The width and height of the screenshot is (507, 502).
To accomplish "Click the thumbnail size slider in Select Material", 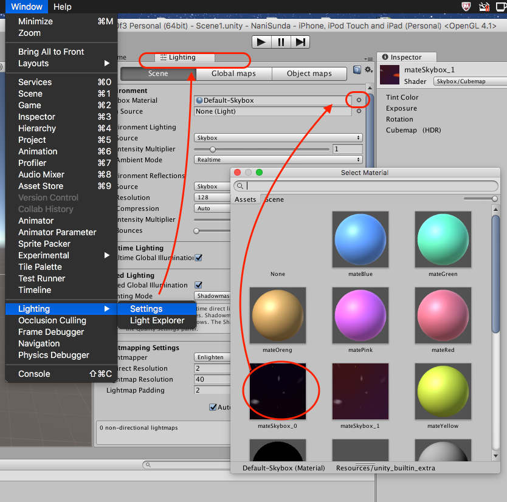I will click(480, 199).
